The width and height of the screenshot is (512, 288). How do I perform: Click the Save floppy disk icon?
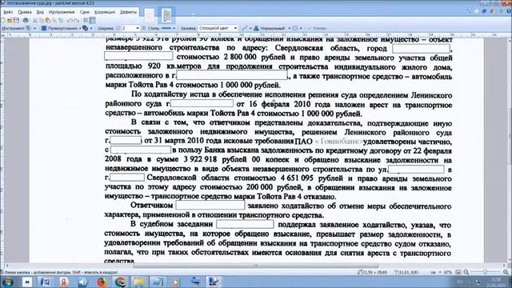16,20
